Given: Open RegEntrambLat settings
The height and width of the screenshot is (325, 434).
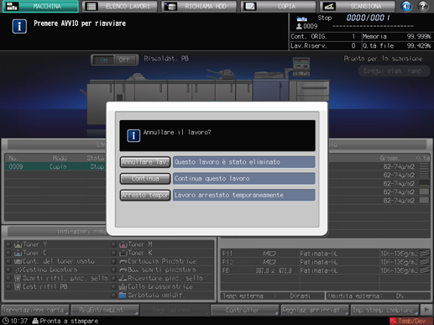Looking at the screenshot, I should point(105,310).
